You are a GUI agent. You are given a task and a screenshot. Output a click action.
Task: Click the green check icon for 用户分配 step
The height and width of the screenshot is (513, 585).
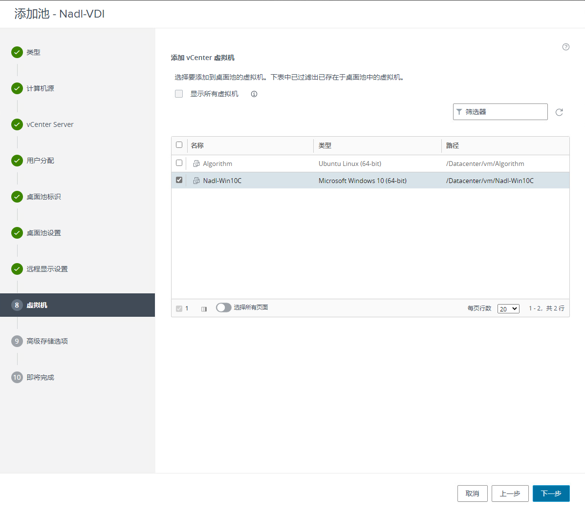click(x=17, y=161)
